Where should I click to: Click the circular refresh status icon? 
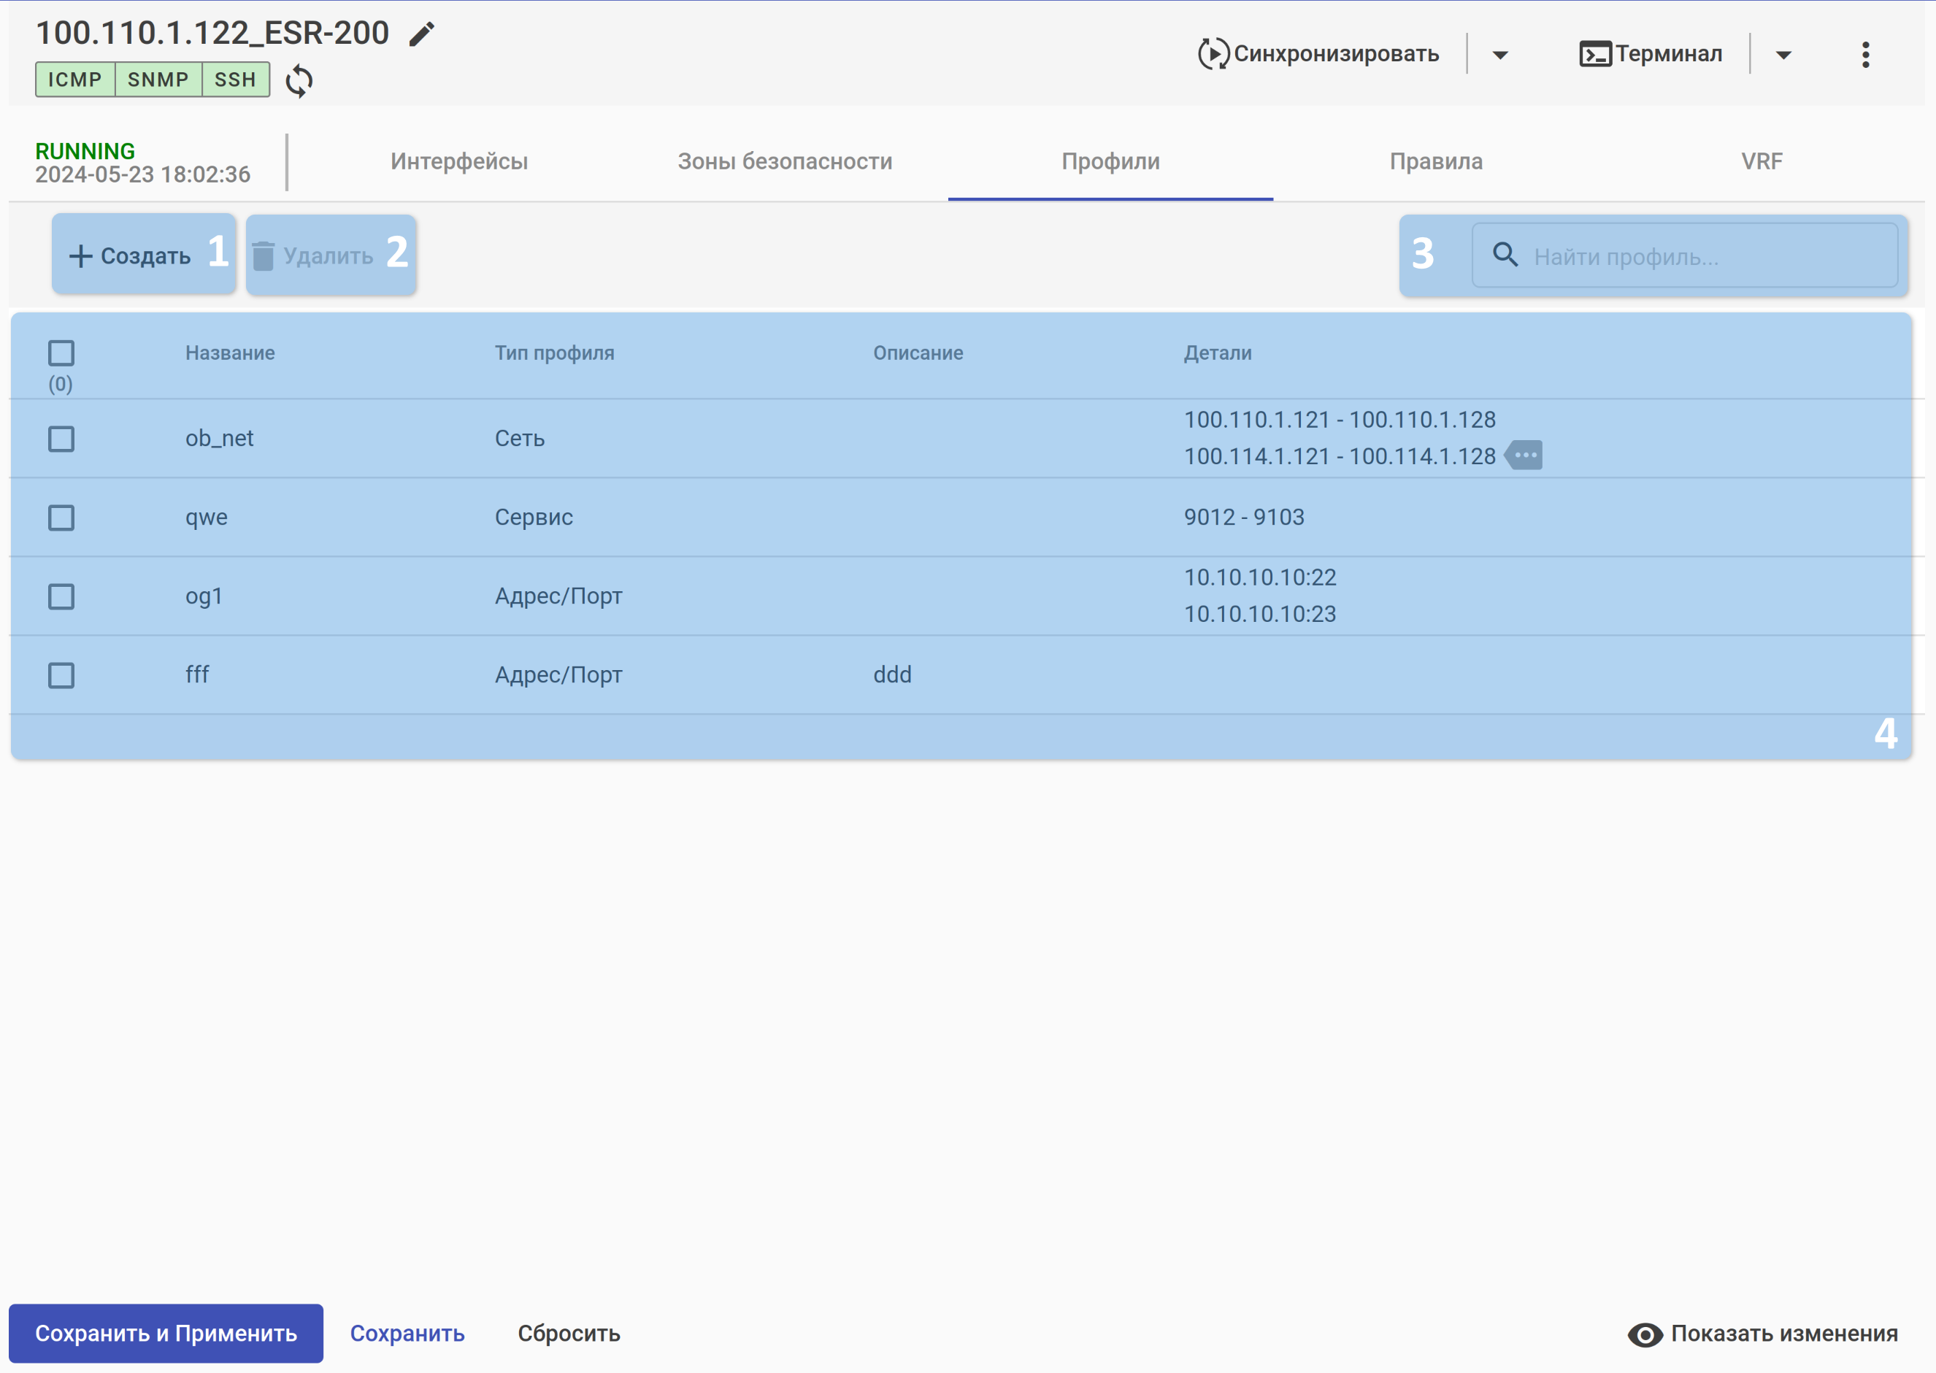point(299,81)
